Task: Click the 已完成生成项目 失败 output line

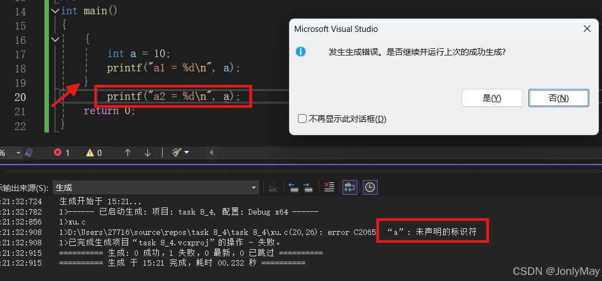Action: [170, 243]
